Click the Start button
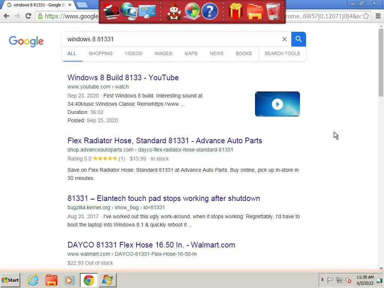The width and height of the screenshot is (384, 288). (10, 280)
